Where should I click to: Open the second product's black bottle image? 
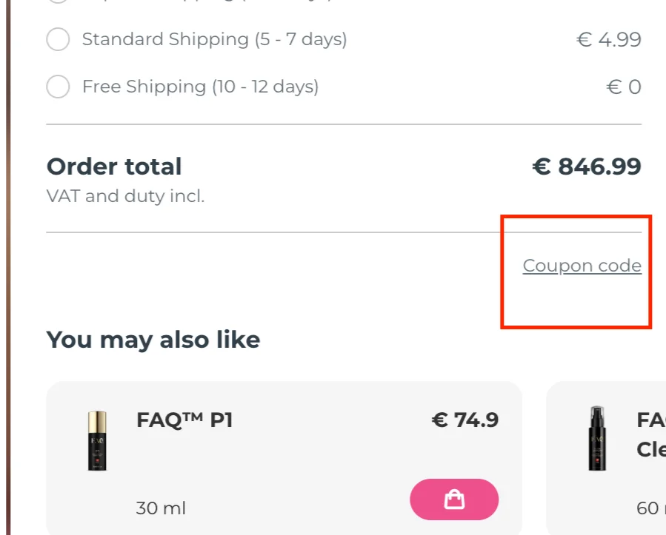(x=597, y=438)
